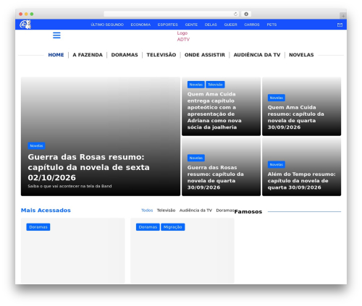
Task: Open Esportes in top bar
Action: point(168,25)
